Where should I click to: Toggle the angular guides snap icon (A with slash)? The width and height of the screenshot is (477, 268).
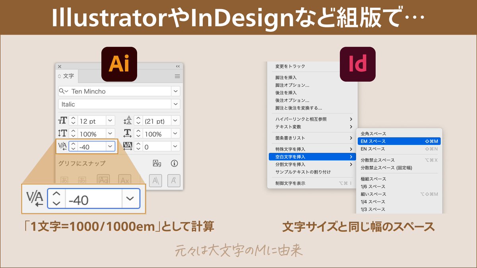(155, 180)
